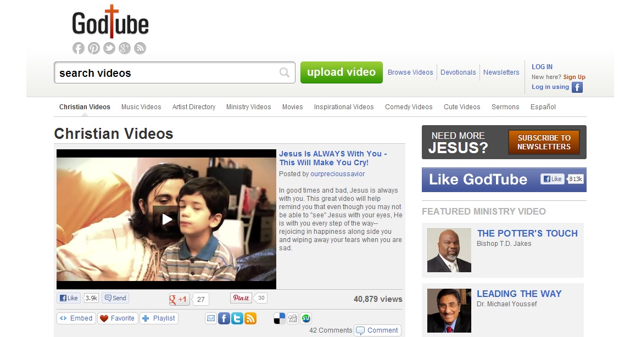Click the Bishop T.D. Jakes name text

(504, 244)
